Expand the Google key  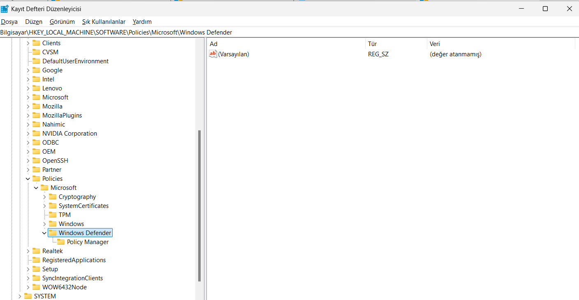tap(28, 70)
